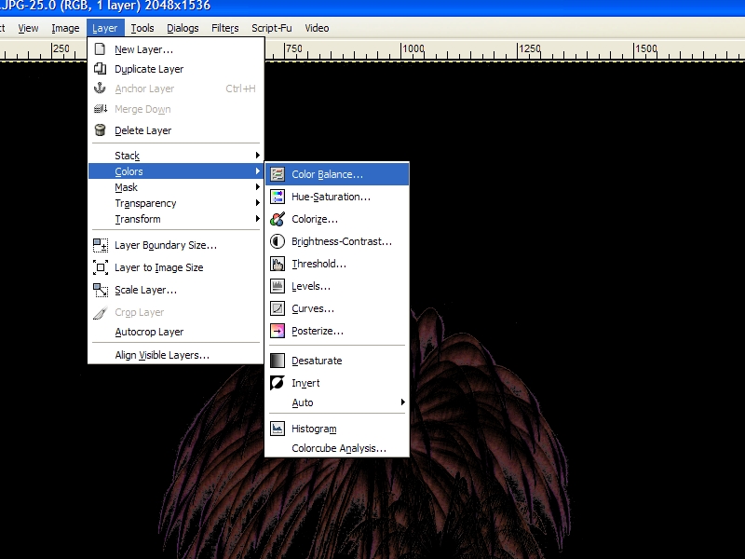Open Brightness-Contrast... entry
Viewport: 745px width, 559px height.
pos(337,241)
